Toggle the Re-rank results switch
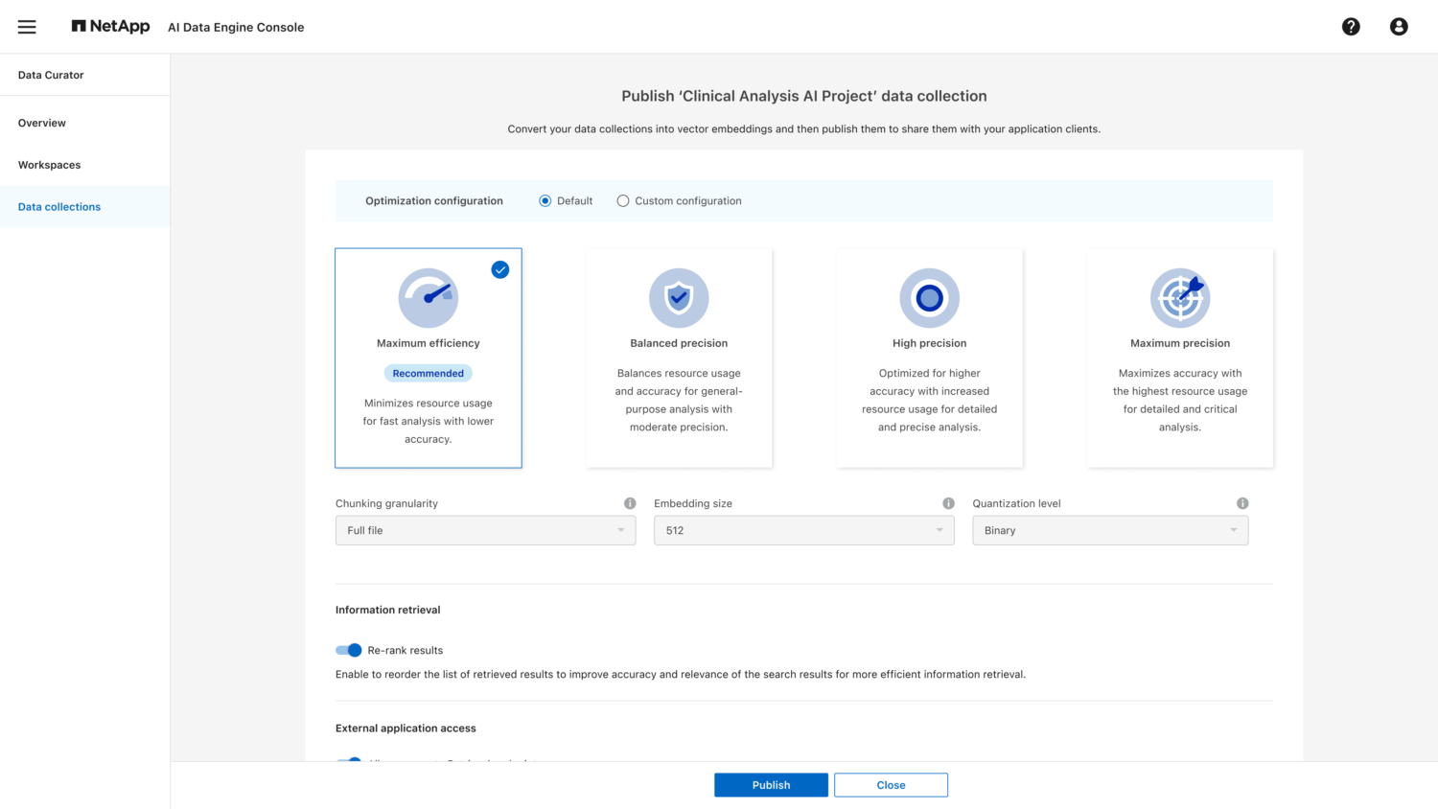 349,650
